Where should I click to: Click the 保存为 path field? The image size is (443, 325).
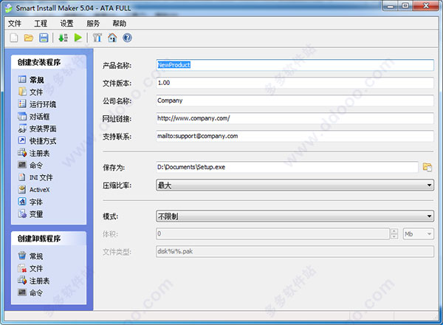(x=286, y=167)
